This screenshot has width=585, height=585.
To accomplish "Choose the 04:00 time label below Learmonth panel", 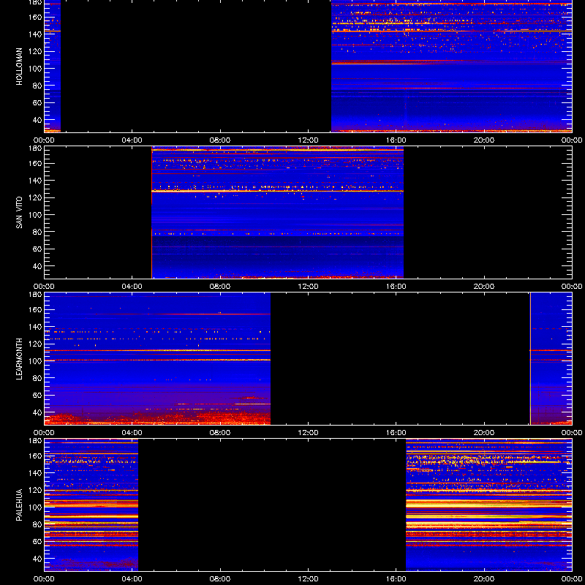I will coord(132,433).
